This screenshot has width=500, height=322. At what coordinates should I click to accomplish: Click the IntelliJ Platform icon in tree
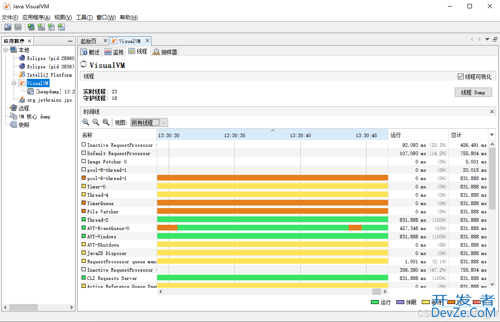(x=22, y=74)
